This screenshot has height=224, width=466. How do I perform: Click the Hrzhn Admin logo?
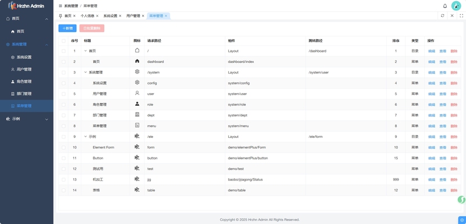pos(26,6)
